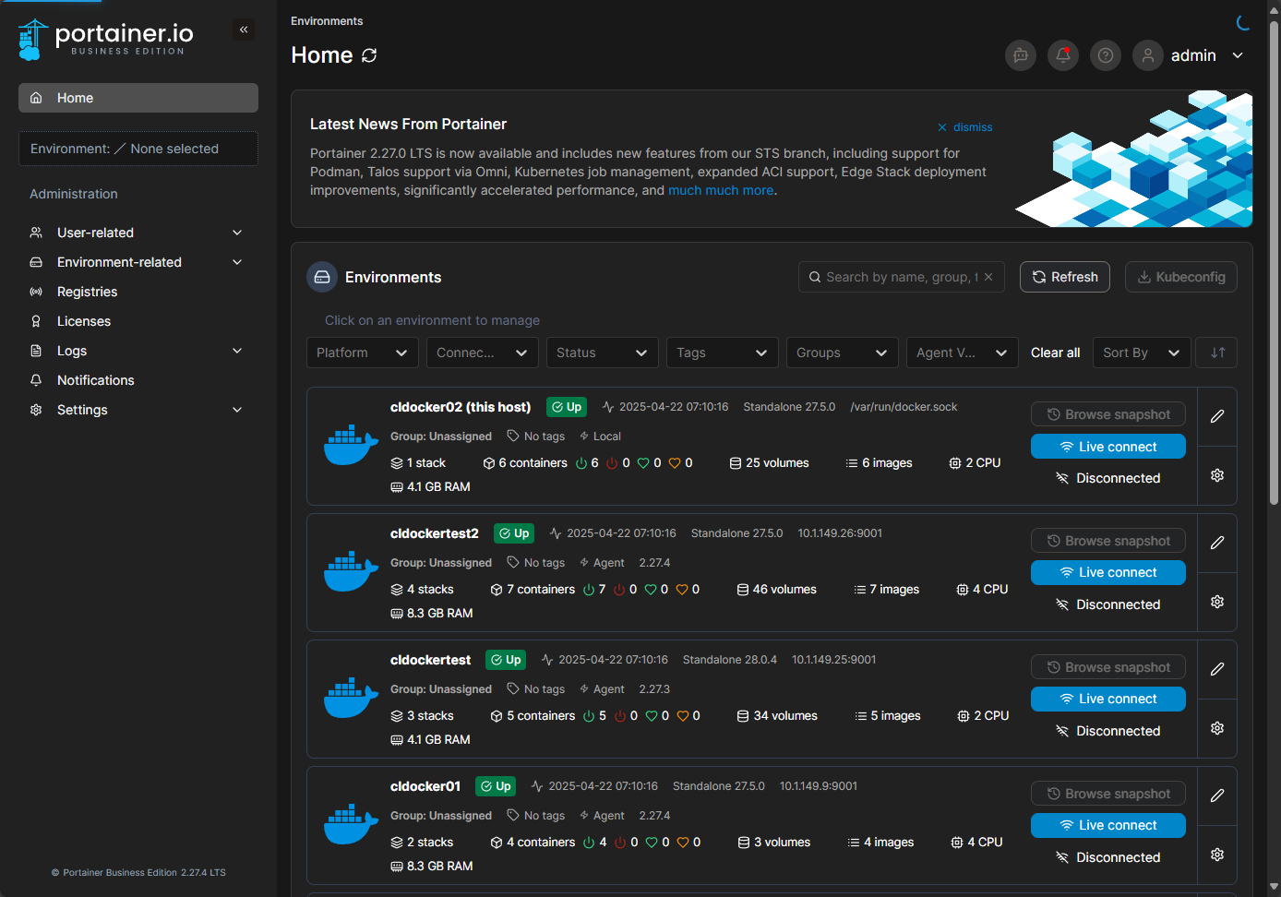Open cldockertest settings gear icon
1281x897 pixels.
[x=1217, y=728]
